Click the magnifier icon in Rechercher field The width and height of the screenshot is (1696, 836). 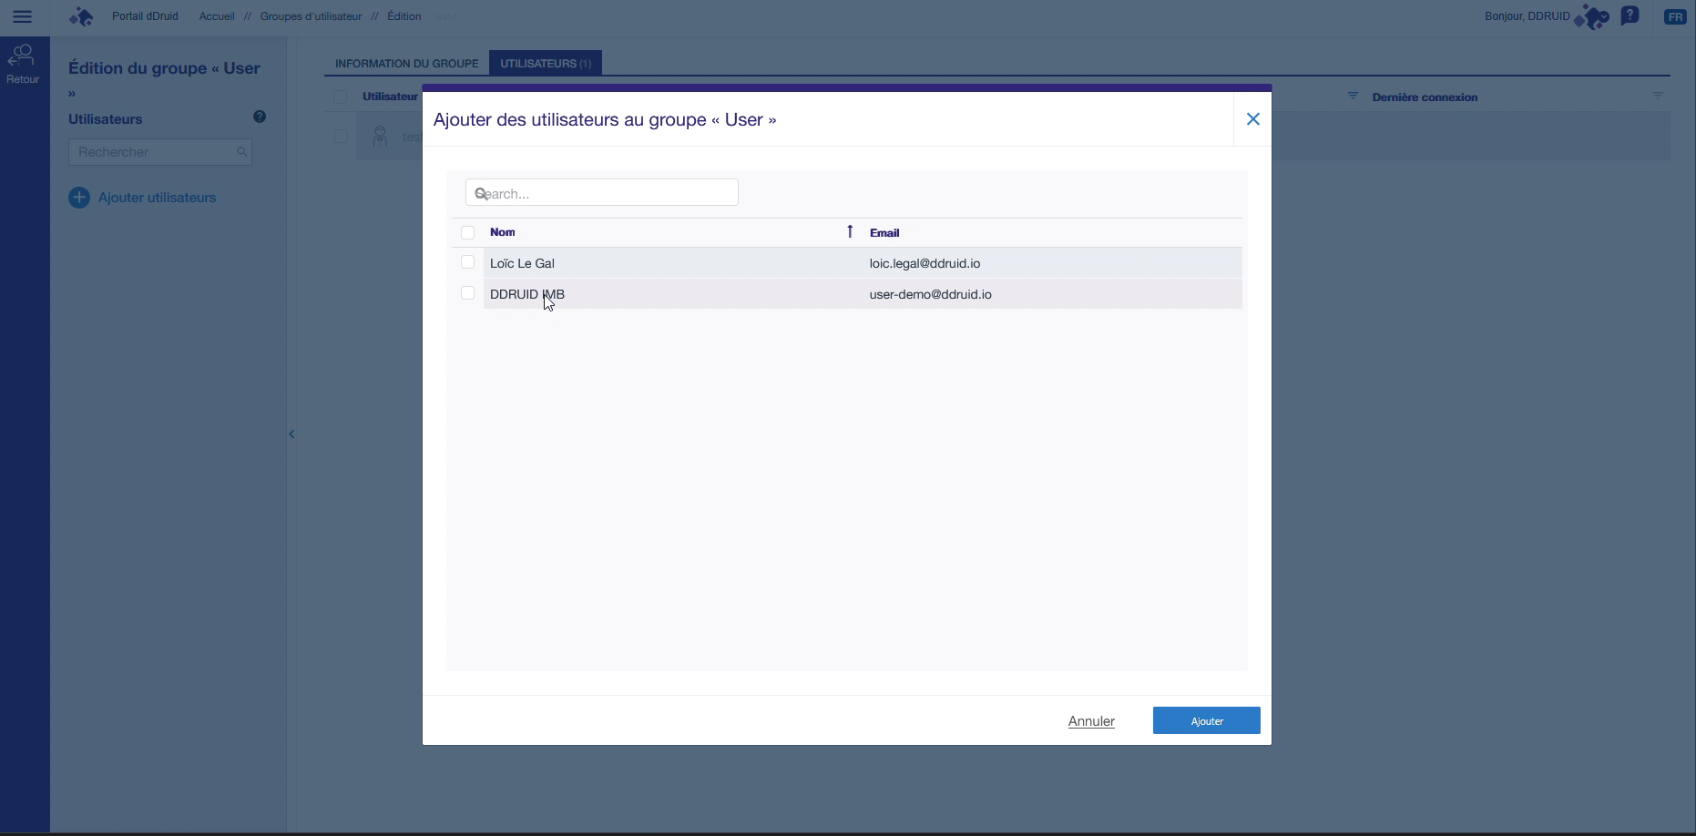coord(241,152)
